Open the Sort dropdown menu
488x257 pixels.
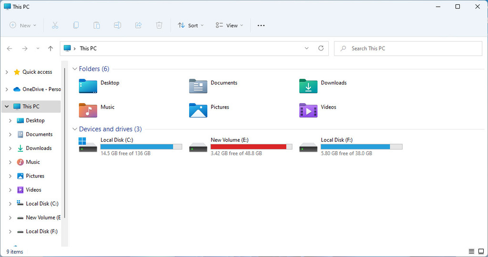191,25
